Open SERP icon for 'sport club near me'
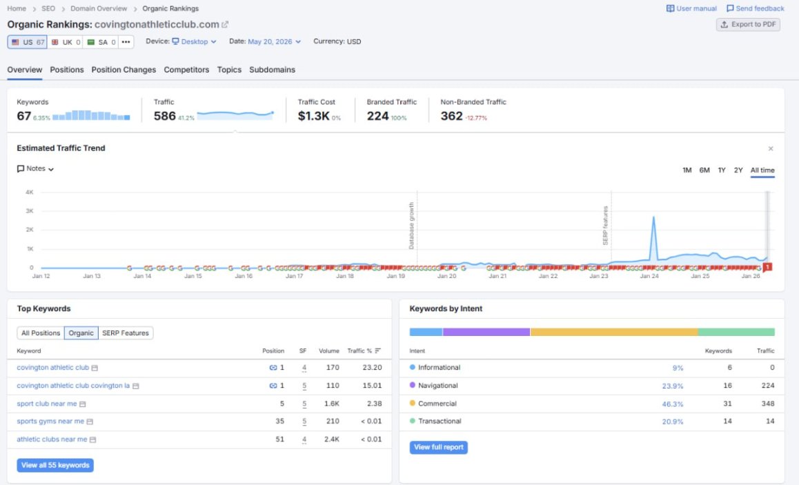 tap(83, 404)
